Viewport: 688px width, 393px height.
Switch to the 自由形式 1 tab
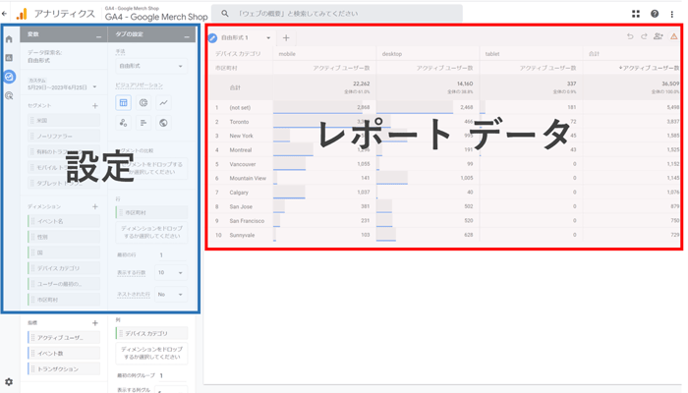click(235, 38)
